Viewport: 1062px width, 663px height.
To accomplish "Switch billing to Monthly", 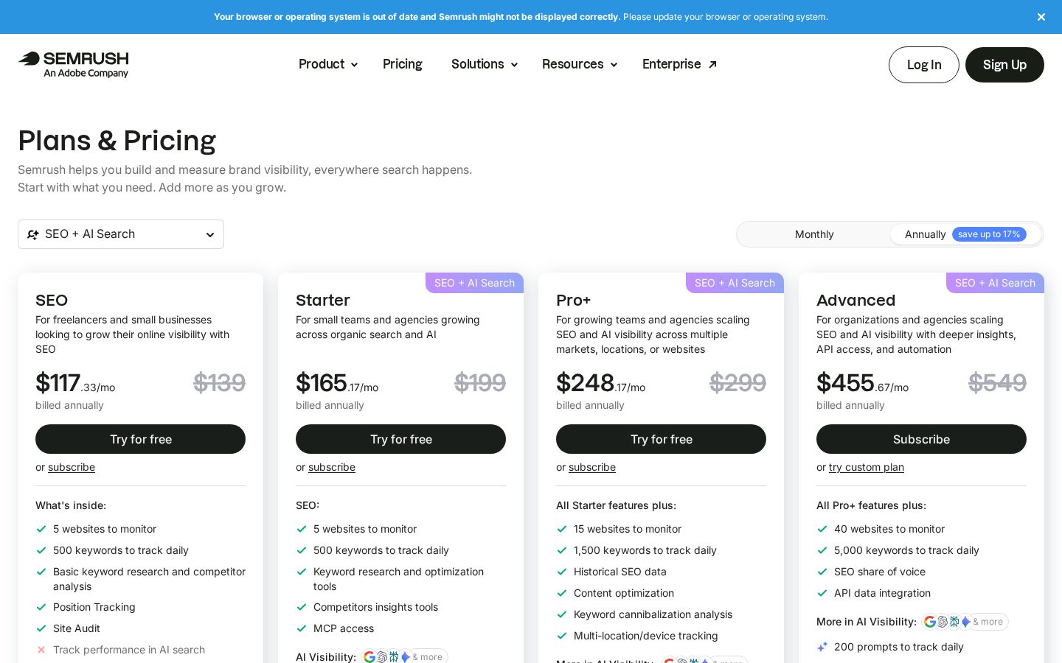I will coord(814,234).
